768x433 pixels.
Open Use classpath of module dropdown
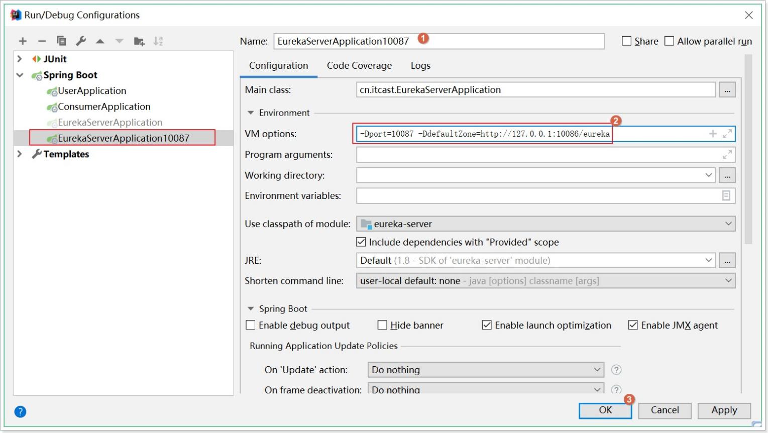pyautogui.click(x=728, y=224)
